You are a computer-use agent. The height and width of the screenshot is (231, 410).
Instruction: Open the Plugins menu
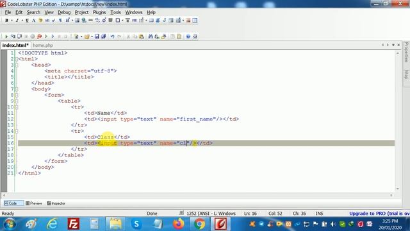click(x=99, y=12)
